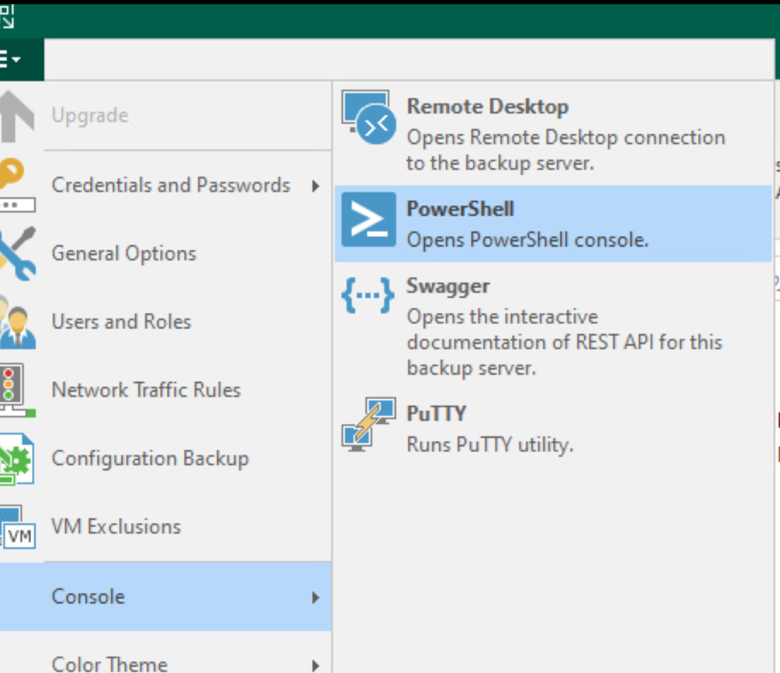Click the Credentials key icon

pyautogui.click(x=17, y=185)
